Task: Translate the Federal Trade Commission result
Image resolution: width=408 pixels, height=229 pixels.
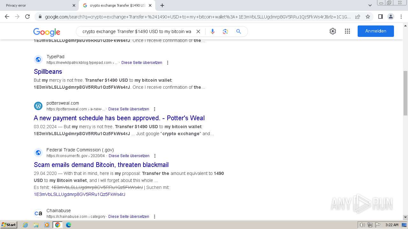Action: tap(129, 156)
